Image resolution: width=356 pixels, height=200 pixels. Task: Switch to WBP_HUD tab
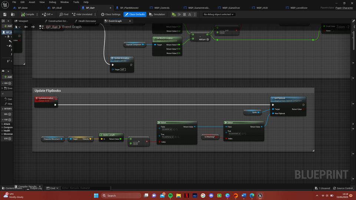click(x=262, y=8)
